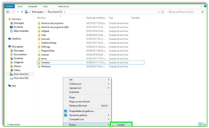The width and height of the screenshot is (209, 128).
Task: Open the Archivo ribbon tab
Action: click(10, 6)
